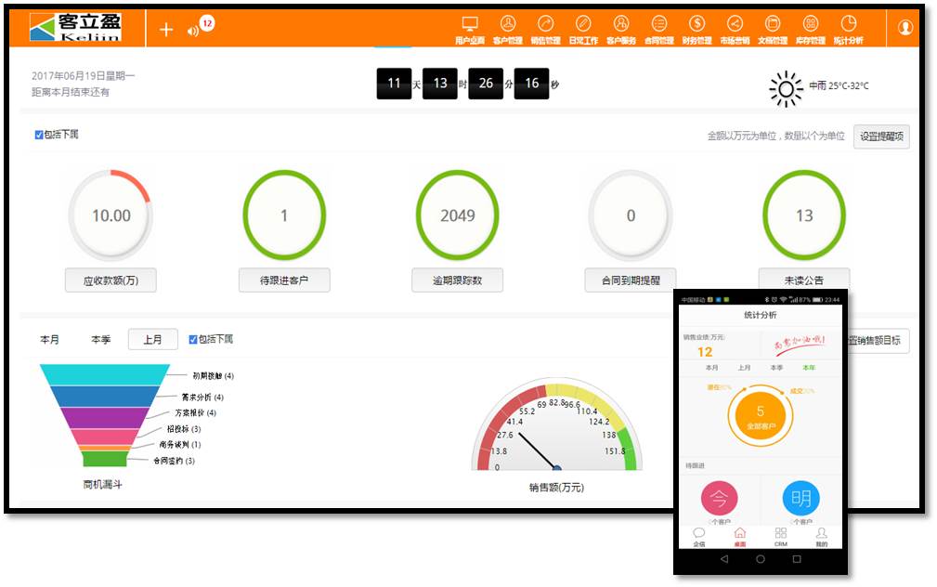Open the 合同管理 module icon
The width and height of the screenshot is (937, 587).
(658, 26)
